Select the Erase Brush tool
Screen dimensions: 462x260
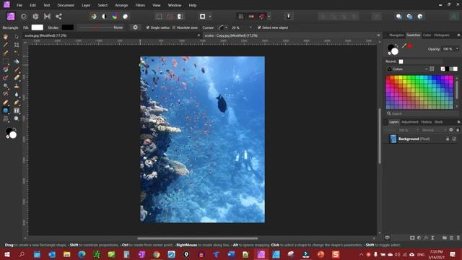[x=17, y=78]
